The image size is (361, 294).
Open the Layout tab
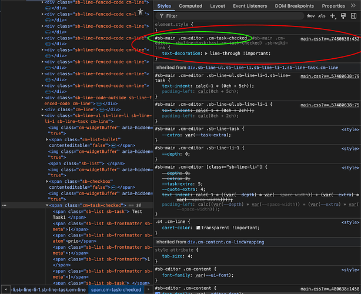click(218, 5)
